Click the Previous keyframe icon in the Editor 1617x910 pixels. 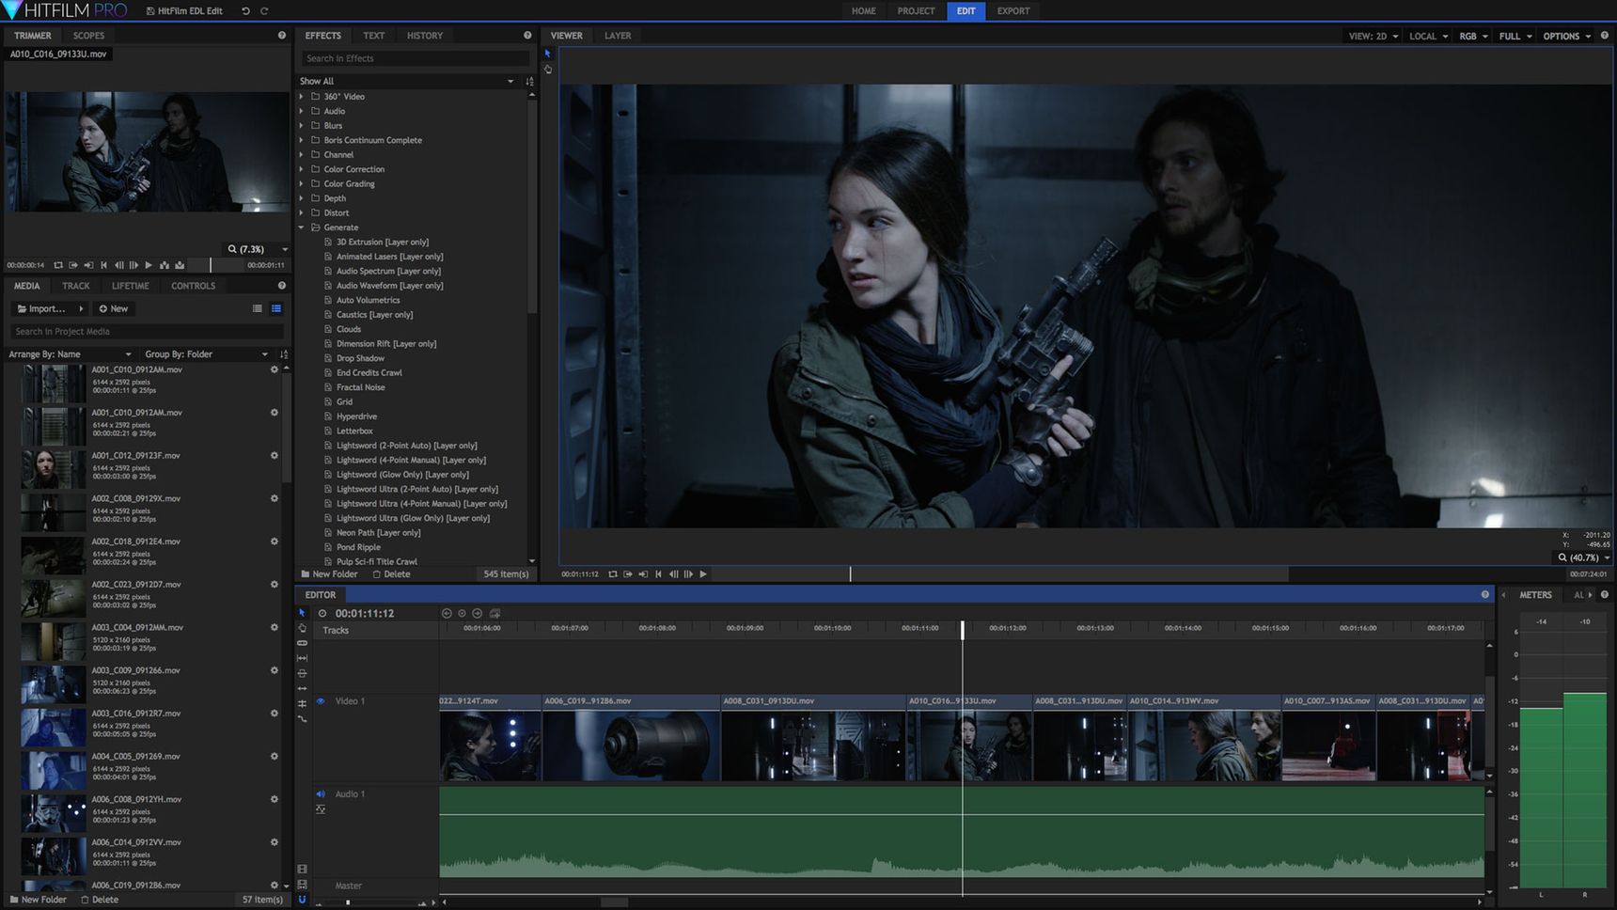coord(447,613)
